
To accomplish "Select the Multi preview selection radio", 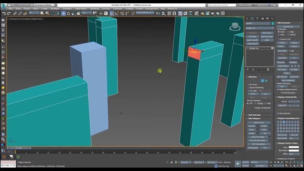I will [265, 104].
